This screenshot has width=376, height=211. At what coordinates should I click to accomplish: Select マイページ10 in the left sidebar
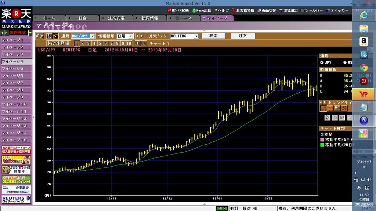15,104
